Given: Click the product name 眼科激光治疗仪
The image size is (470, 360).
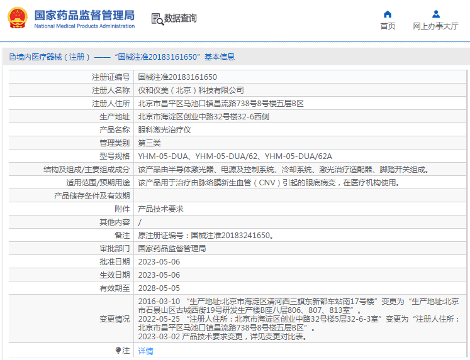Looking at the screenshot, I should (164, 130).
